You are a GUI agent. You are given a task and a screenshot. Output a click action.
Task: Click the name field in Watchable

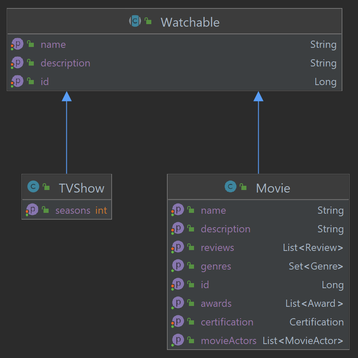(53, 44)
